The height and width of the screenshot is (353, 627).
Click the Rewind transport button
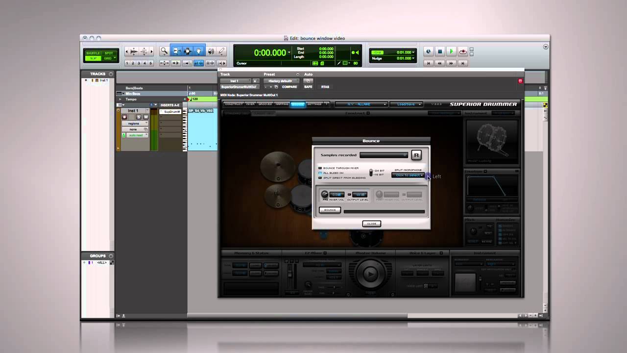(x=440, y=63)
